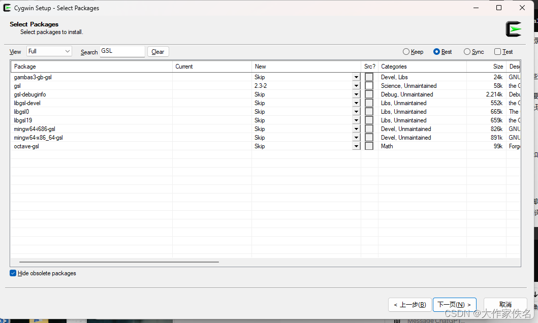This screenshot has width=538, height=323.
Task: Select the gsl-debuginfo package name
Action: pyautogui.click(x=30, y=94)
